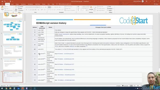The width and height of the screenshot is (160, 90).
Task: Click the Format Painter tool
Action: [8, 10]
